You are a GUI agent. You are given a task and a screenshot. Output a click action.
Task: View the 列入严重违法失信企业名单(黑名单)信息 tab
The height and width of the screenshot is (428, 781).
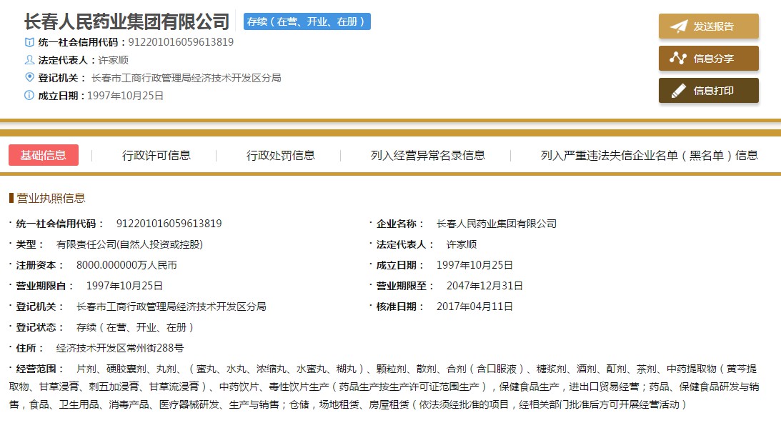pyautogui.click(x=650, y=155)
